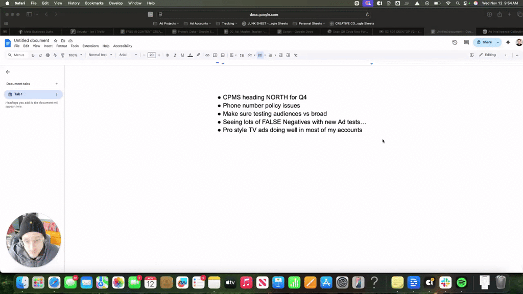Open line and paragraph spacing
Screen dimensions: 523x294
[242, 55]
